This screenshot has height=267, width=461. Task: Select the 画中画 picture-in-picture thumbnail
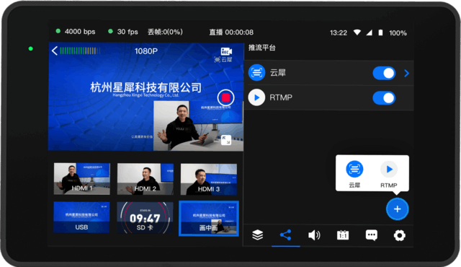[x=209, y=218]
